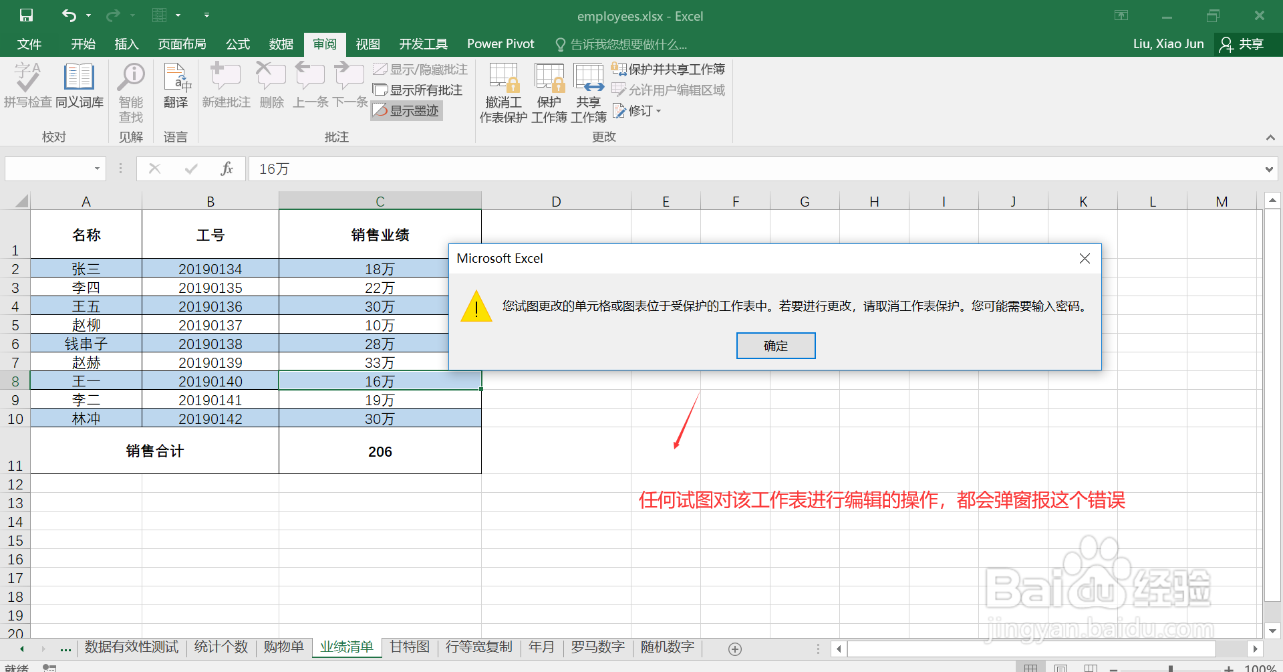
Task: Click previous sheet navigation arrow
Action: click(x=22, y=649)
